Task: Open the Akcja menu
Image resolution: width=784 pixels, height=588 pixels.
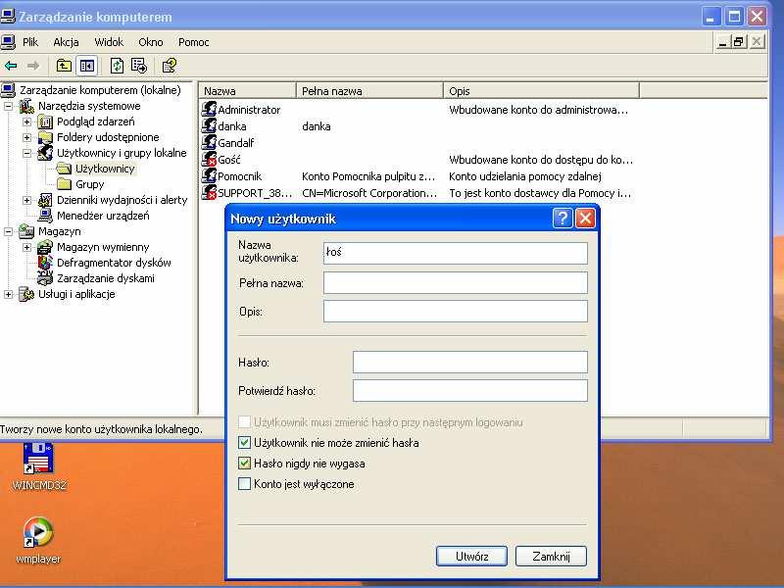Action: click(x=66, y=42)
